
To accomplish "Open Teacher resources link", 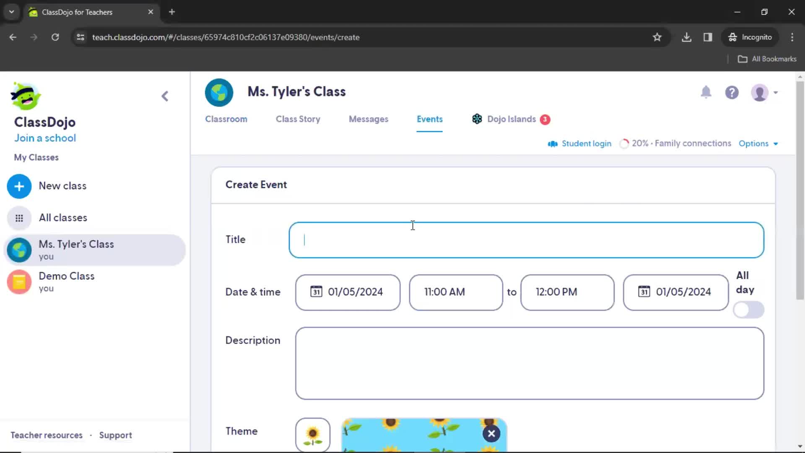I will tap(47, 435).
